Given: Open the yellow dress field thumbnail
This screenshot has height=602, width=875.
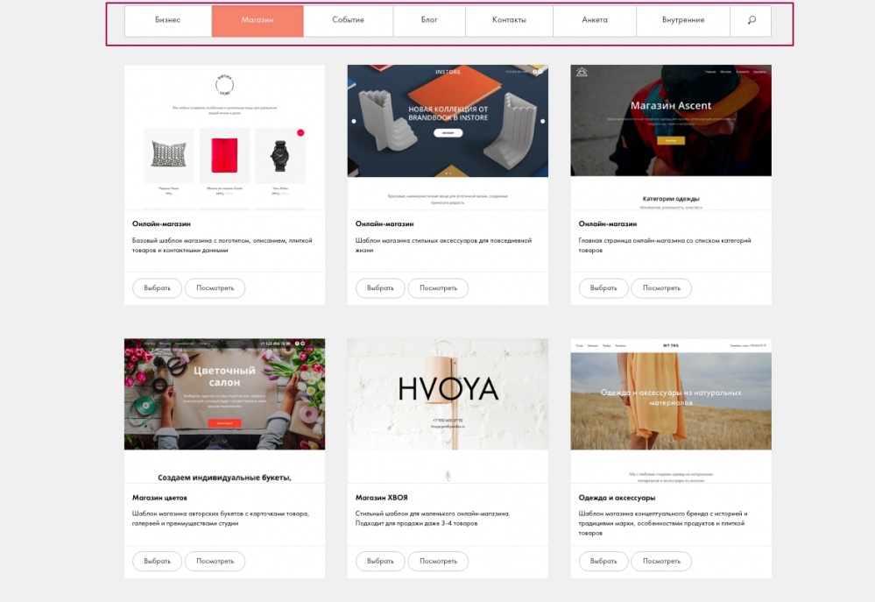Looking at the screenshot, I should 671,410.
